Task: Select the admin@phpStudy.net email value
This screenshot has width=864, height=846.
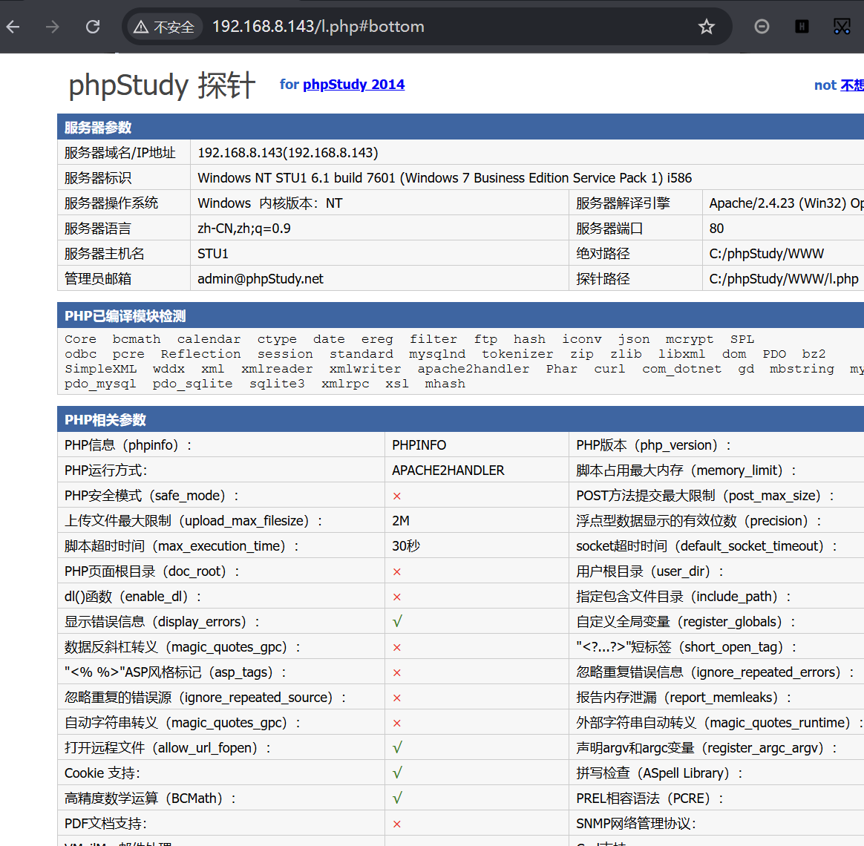Action: coord(260,279)
